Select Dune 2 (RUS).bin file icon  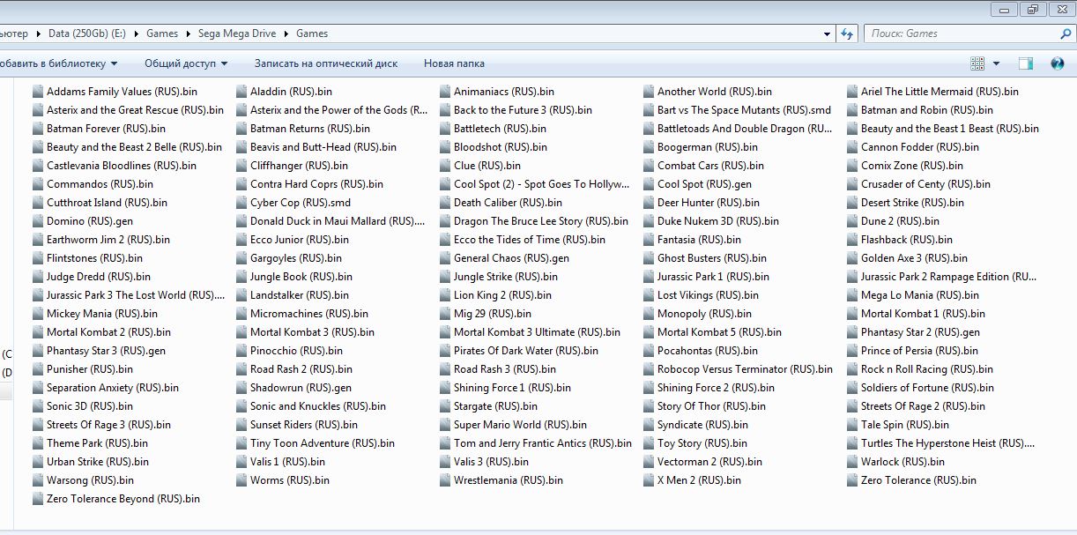(853, 221)
